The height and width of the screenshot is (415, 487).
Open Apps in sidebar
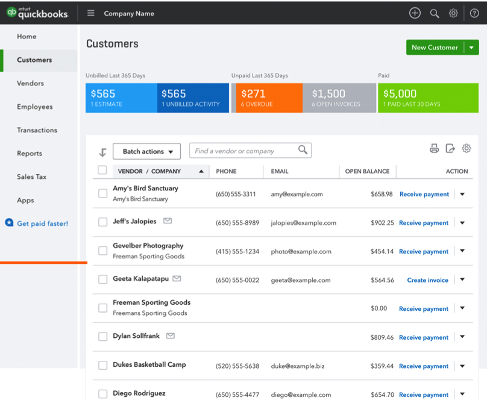(25, 200)
